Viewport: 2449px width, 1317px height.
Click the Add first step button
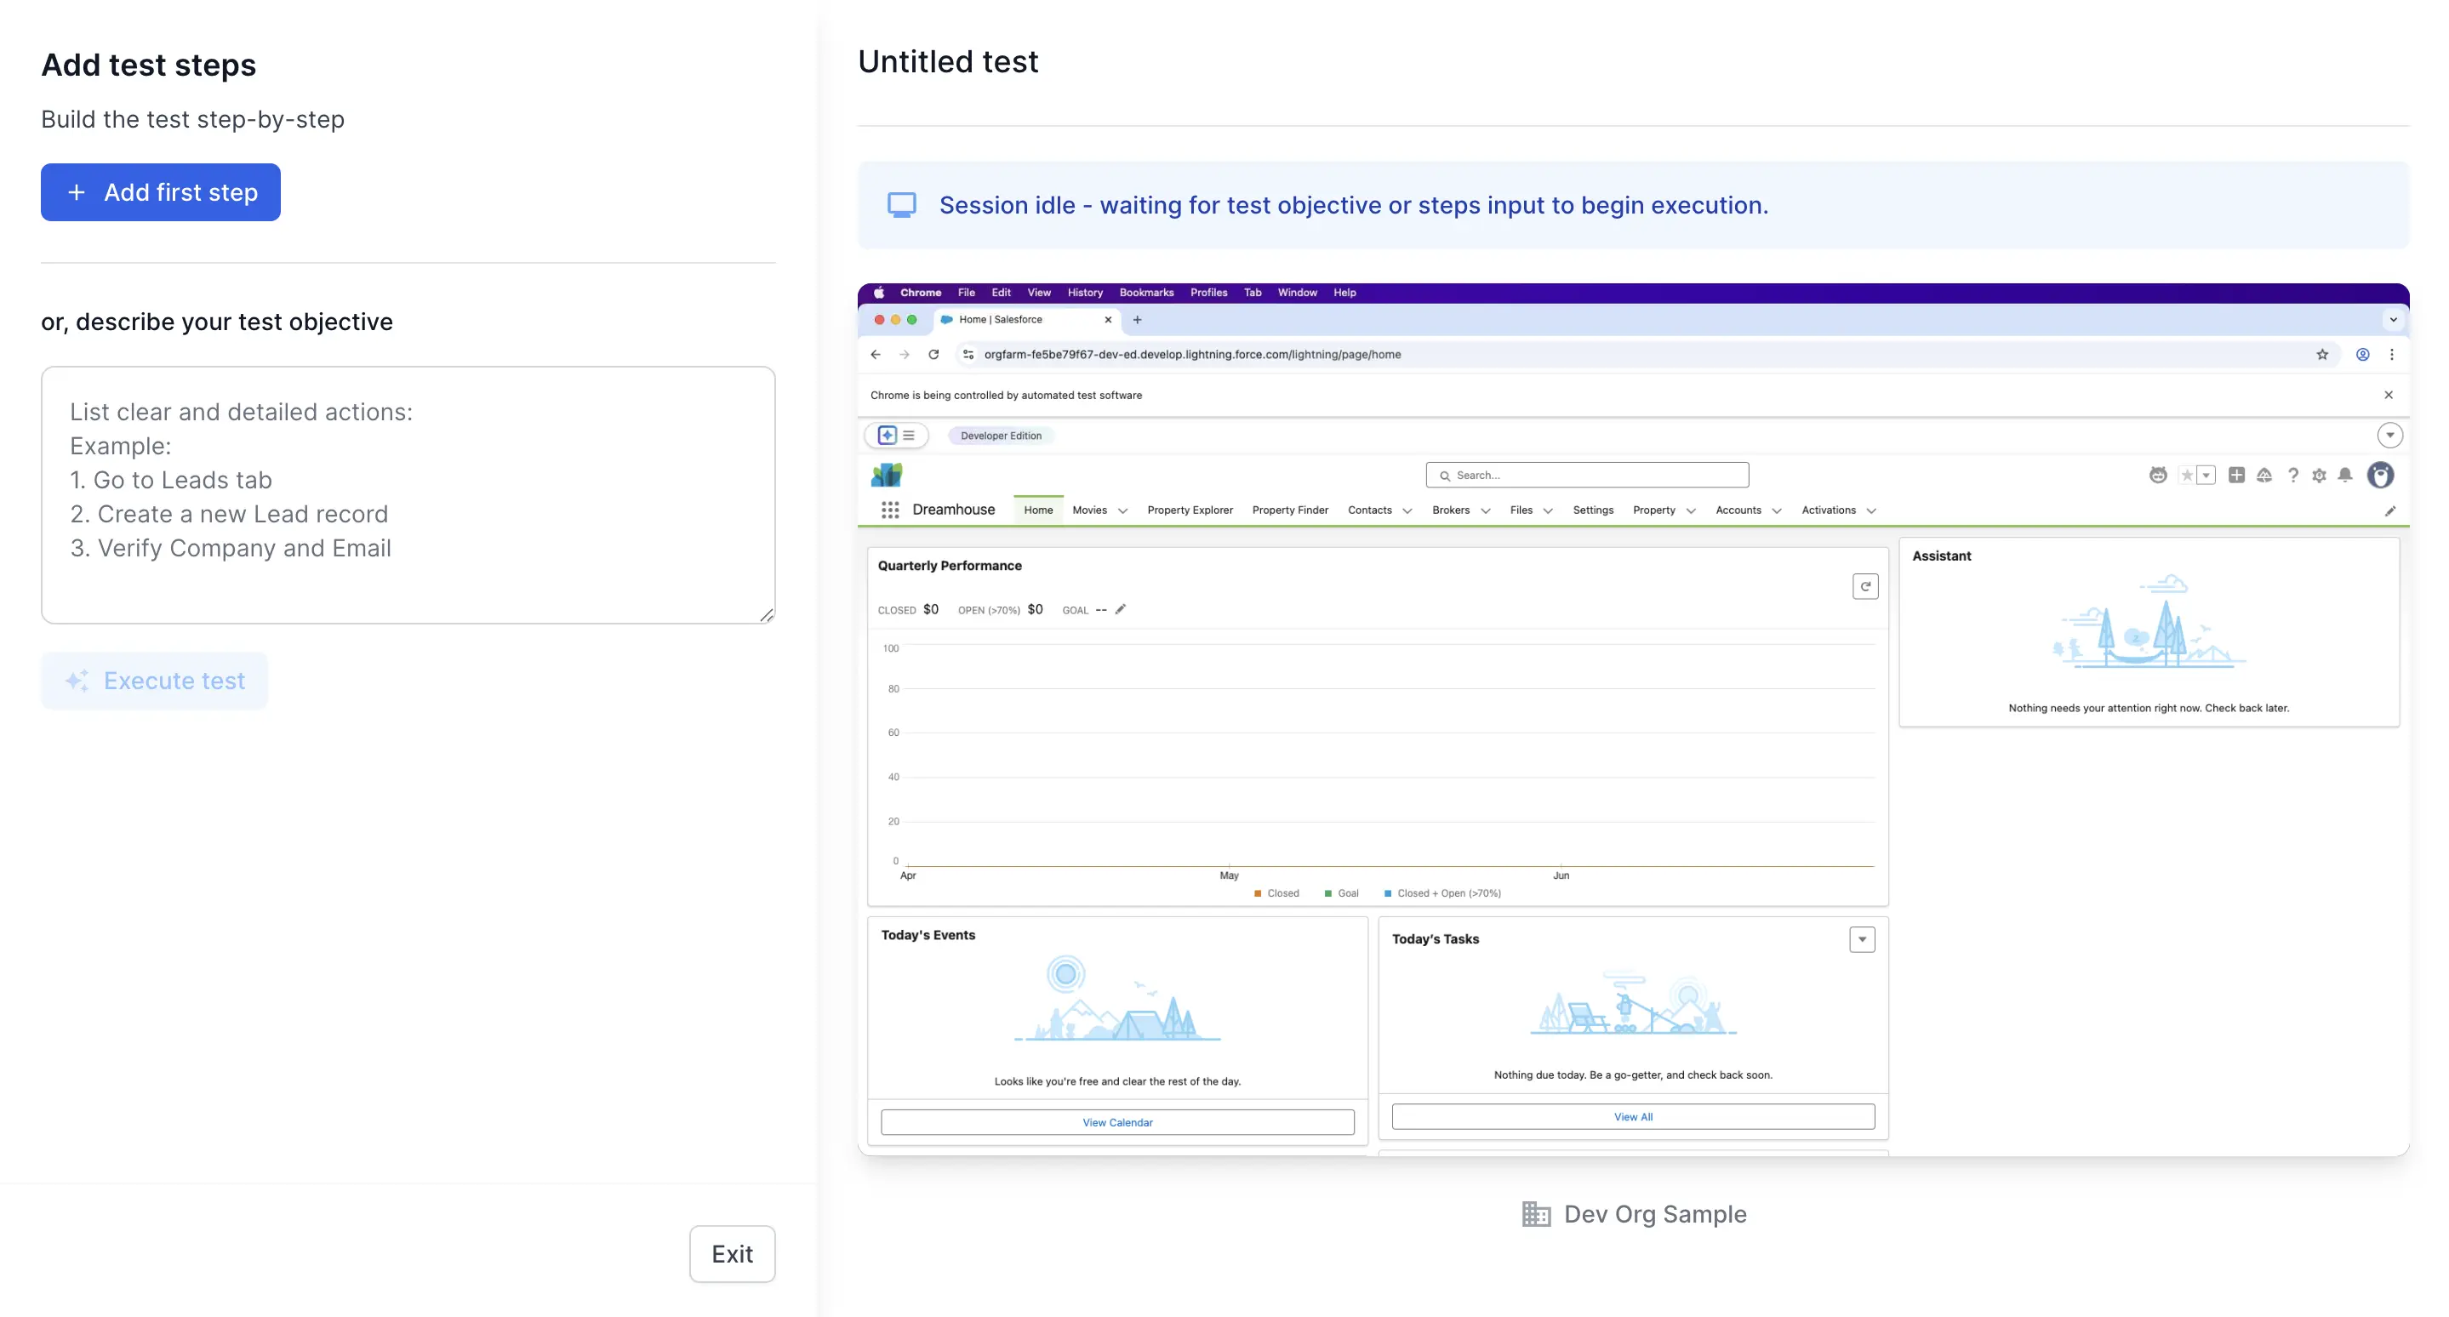160,192
